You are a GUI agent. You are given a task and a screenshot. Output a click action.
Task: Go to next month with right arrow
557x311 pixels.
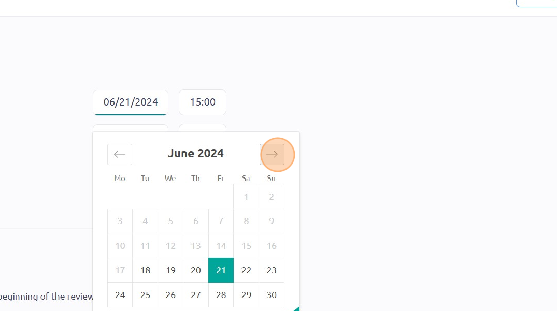[272, 154]
